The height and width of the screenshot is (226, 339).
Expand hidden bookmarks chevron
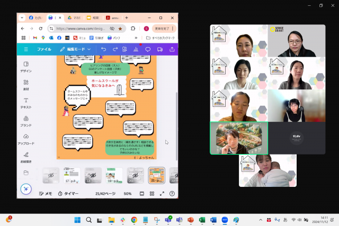pos(136,38)
